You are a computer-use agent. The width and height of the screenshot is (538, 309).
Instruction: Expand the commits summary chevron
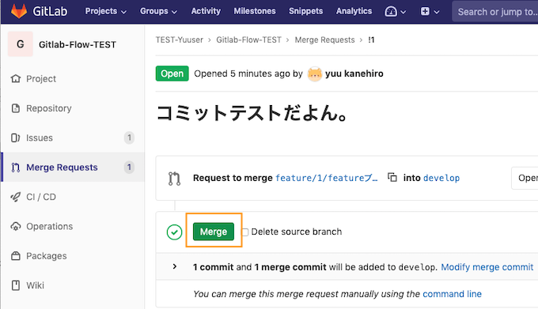click(175, 266)
